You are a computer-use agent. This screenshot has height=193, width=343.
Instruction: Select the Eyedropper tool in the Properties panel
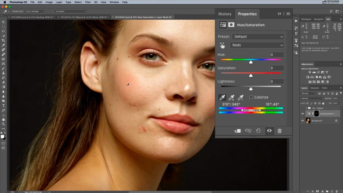click(x=222, y=97)
